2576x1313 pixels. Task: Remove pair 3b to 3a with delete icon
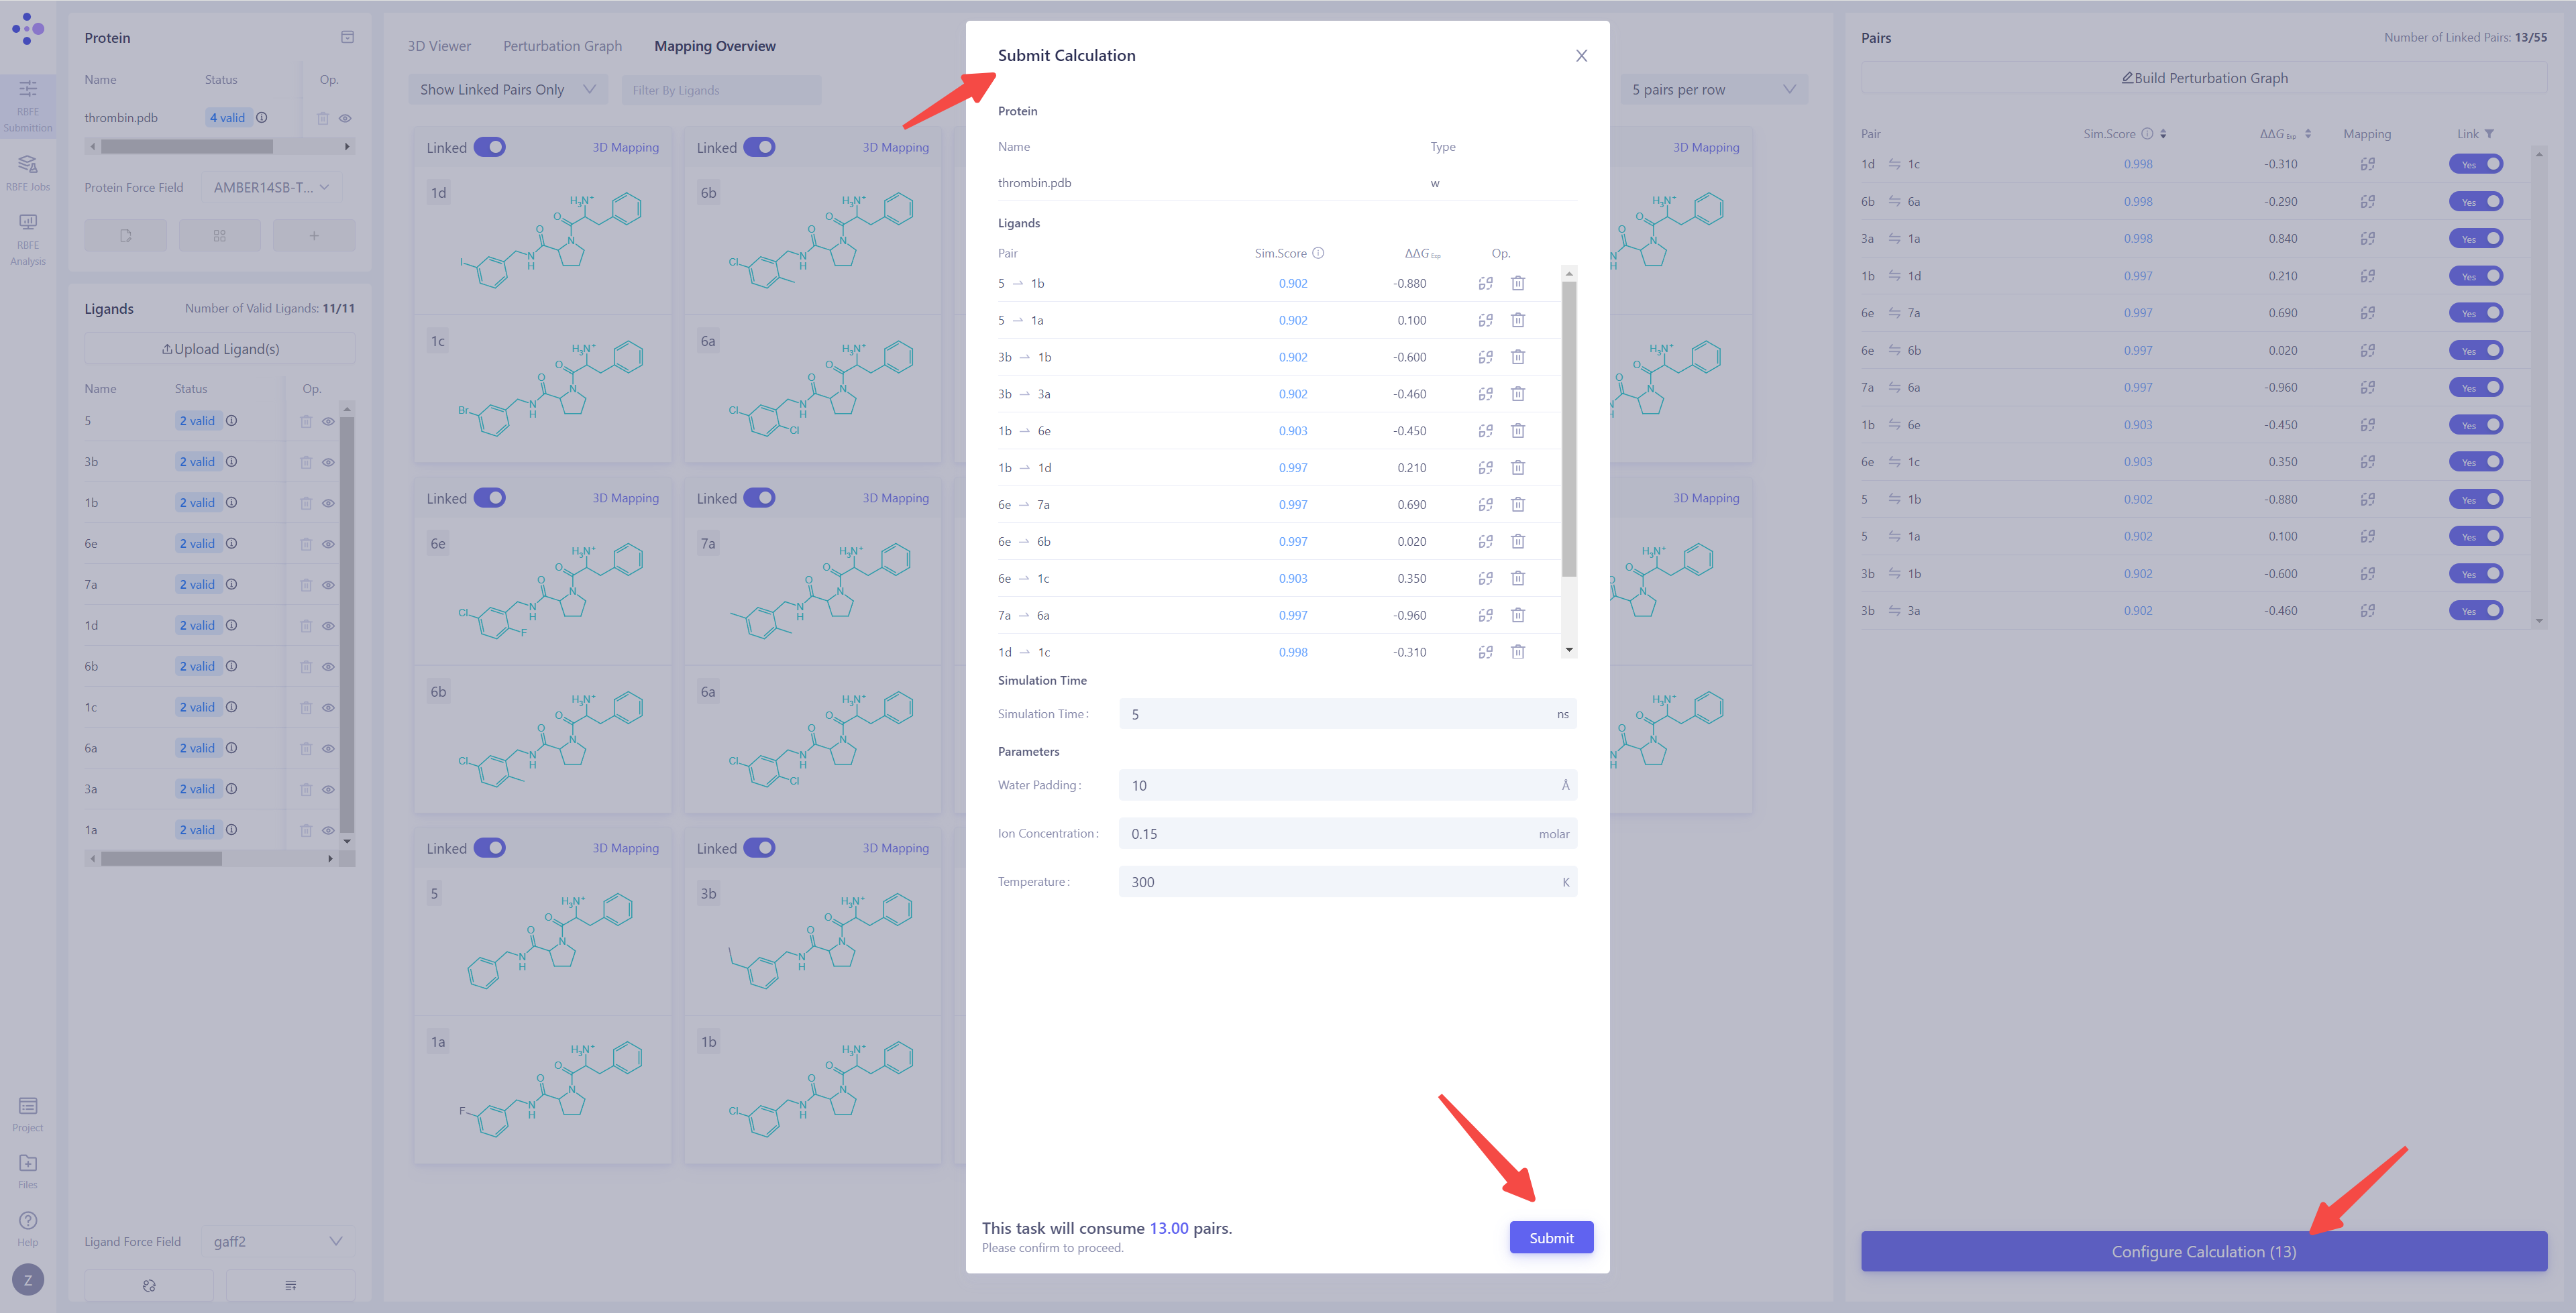(1519, 393)
